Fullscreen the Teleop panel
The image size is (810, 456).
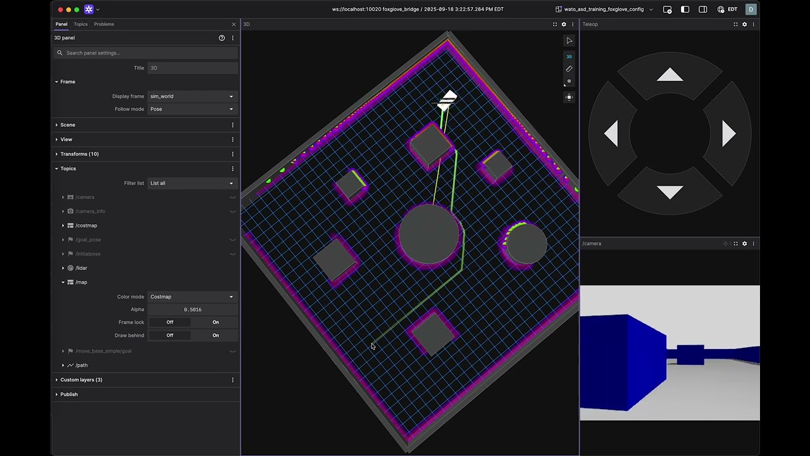click(x=735, y=24)
